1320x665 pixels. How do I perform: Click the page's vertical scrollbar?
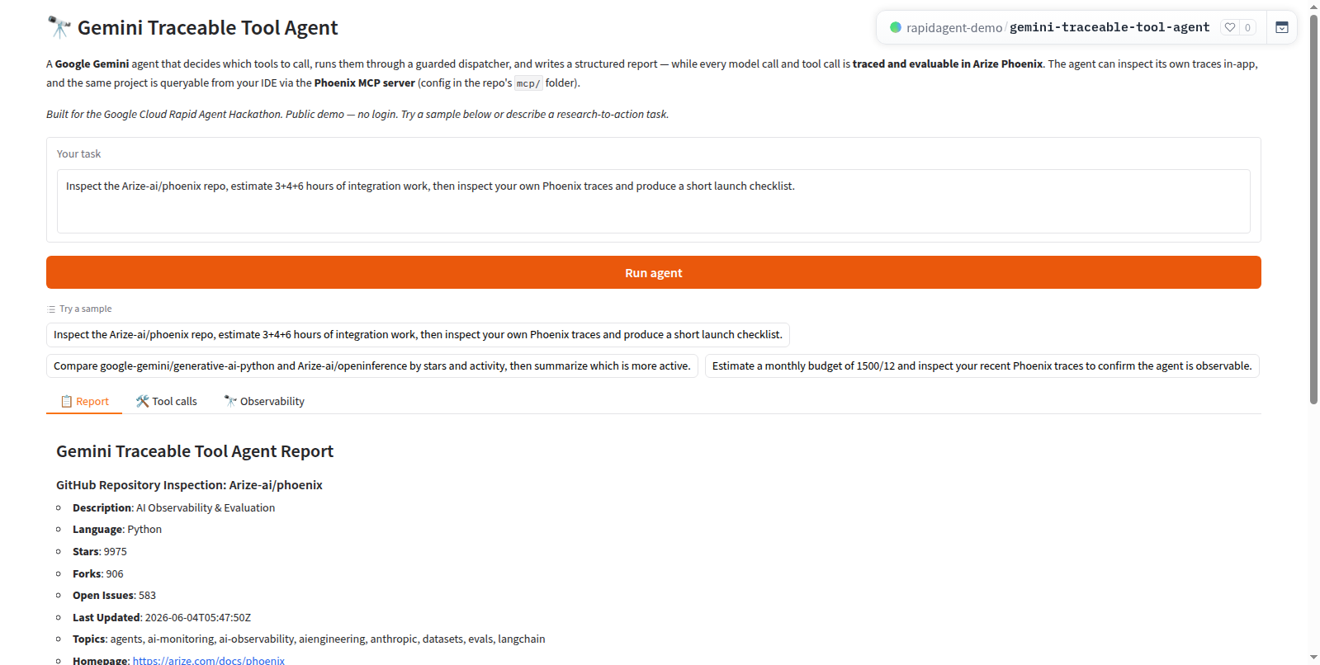(1313, 206)
